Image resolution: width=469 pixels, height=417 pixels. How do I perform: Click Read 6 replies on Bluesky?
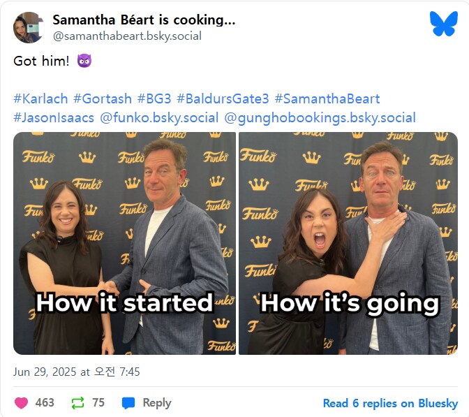tap(390, 403)
